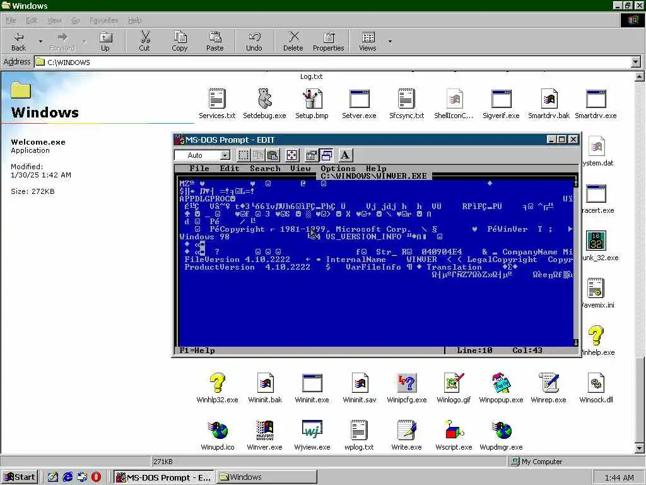
Task: Toggle Full screen in MS-DOS toolbar
Action: (291, 155)
